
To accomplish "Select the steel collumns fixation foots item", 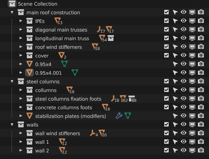I will [68, 99].
